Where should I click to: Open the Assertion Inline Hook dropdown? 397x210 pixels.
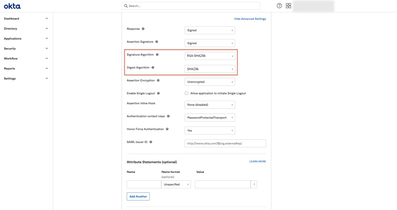tap(209, 104)
